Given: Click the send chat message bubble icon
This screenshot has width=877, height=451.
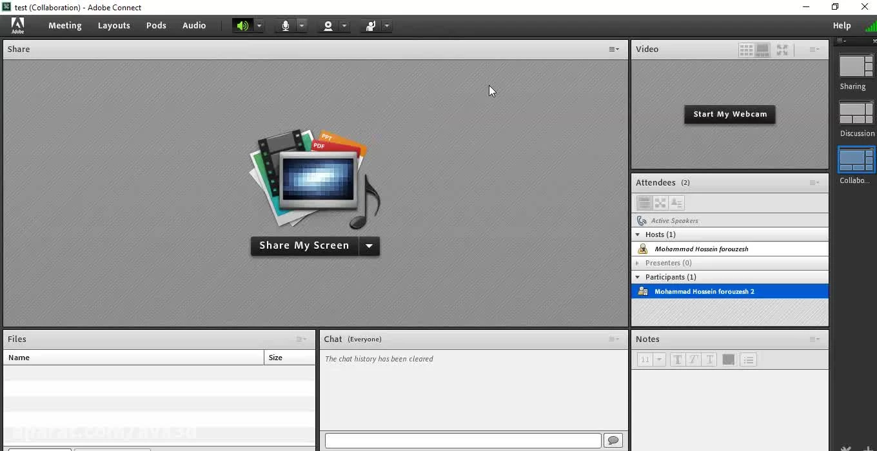Looking at the screenshot, I should pyautogui.click(x=613, y=441).
